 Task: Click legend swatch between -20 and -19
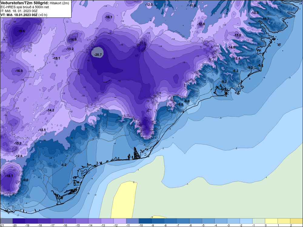pyautogui.click(x=19, y=221)
